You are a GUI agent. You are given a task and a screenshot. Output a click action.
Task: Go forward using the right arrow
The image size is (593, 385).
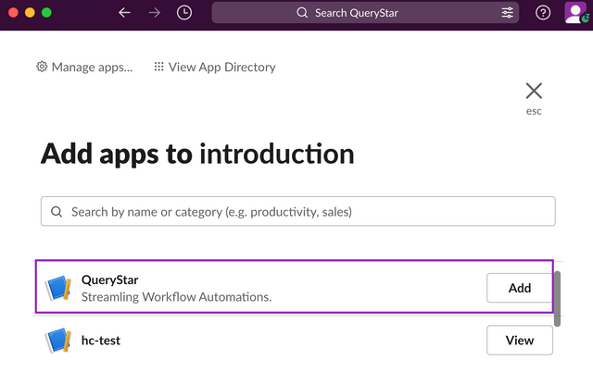[154, 13]
